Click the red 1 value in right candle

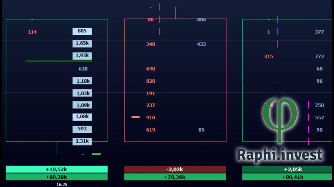pos(269,32)
